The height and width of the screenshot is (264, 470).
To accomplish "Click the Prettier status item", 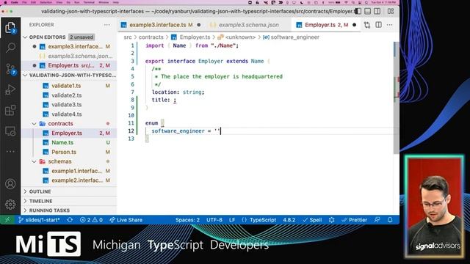I will tap(354, 220).
